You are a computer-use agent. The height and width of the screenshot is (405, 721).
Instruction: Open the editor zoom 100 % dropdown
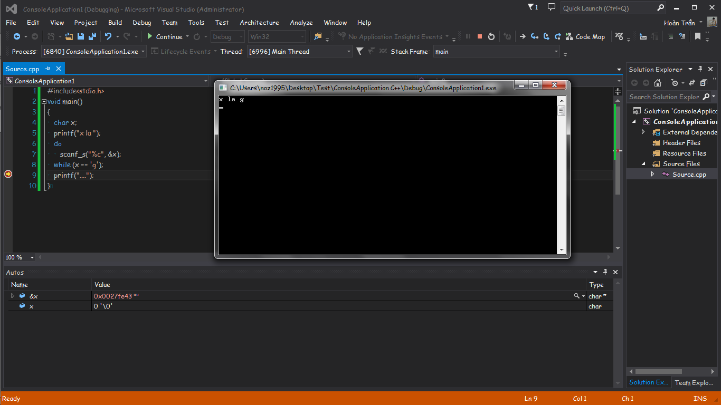click(32, 257)
